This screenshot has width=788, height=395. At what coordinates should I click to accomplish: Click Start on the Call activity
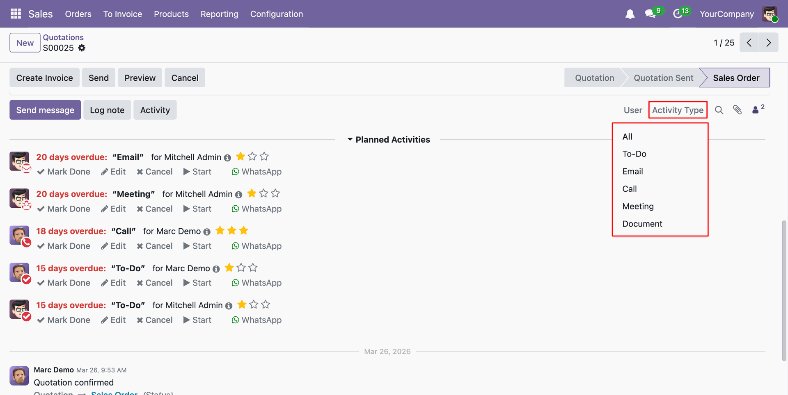point(197,246)
